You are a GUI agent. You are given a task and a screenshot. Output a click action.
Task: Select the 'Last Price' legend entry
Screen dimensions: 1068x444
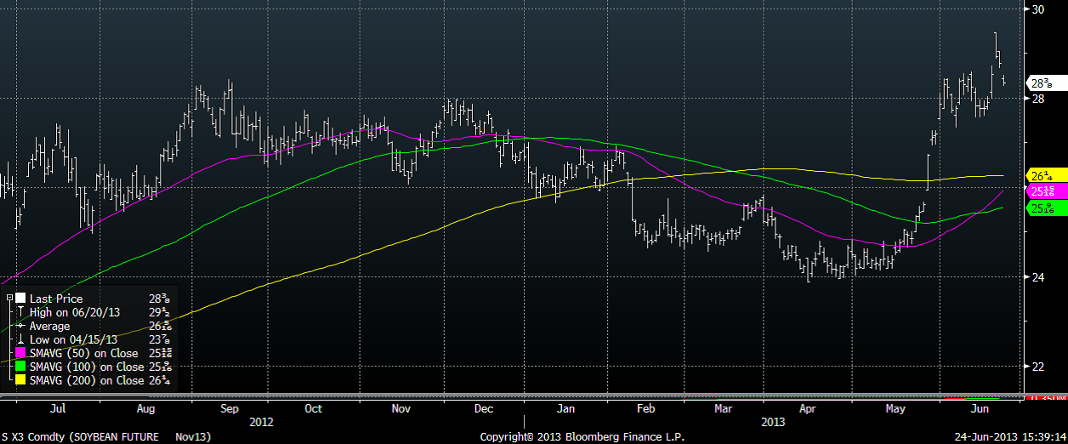(x=56, y=299)
